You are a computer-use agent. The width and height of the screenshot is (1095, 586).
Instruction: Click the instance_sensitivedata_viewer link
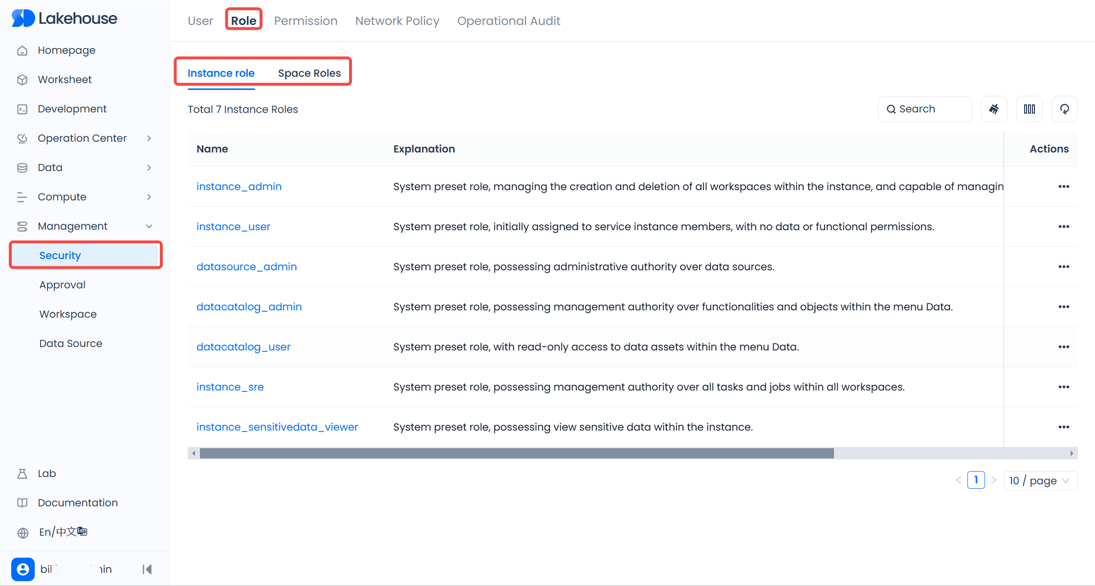click(x=277, y=427)
